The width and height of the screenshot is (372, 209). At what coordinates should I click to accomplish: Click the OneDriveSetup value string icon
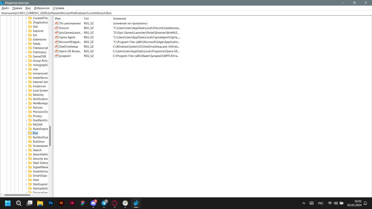56,46
